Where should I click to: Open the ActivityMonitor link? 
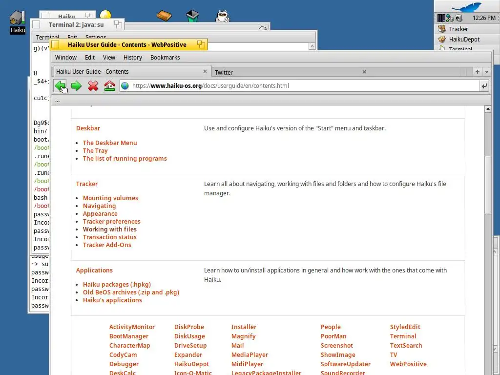tap(132, 327)
